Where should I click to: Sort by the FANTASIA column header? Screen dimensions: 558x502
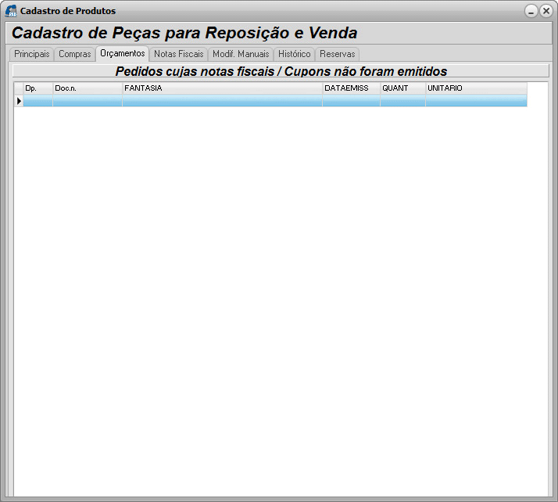pyautogui.click(x=223, y=88)
